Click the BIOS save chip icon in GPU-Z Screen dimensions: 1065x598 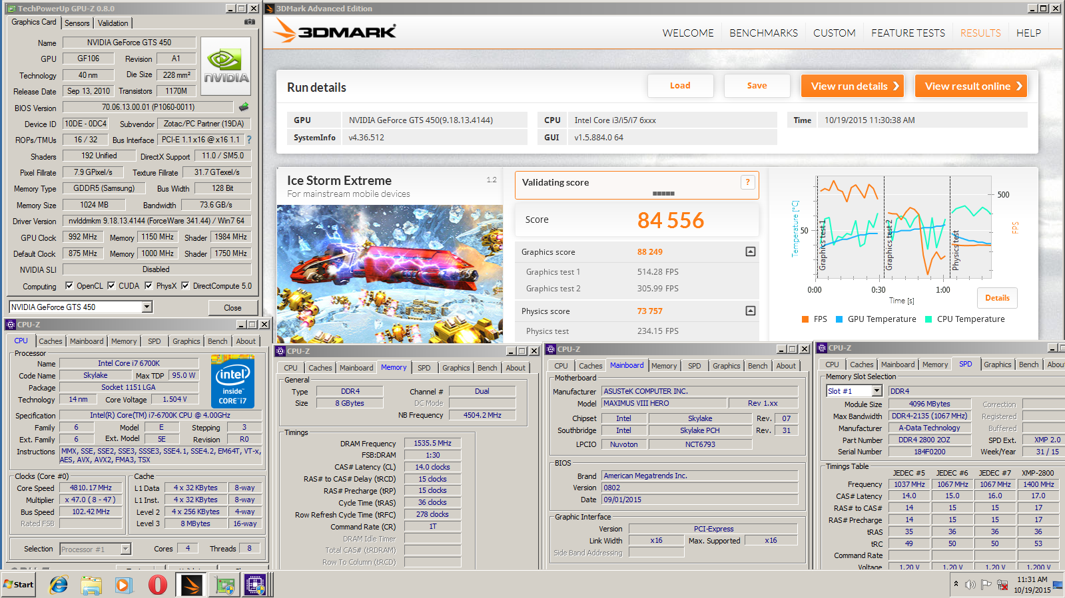244,106
